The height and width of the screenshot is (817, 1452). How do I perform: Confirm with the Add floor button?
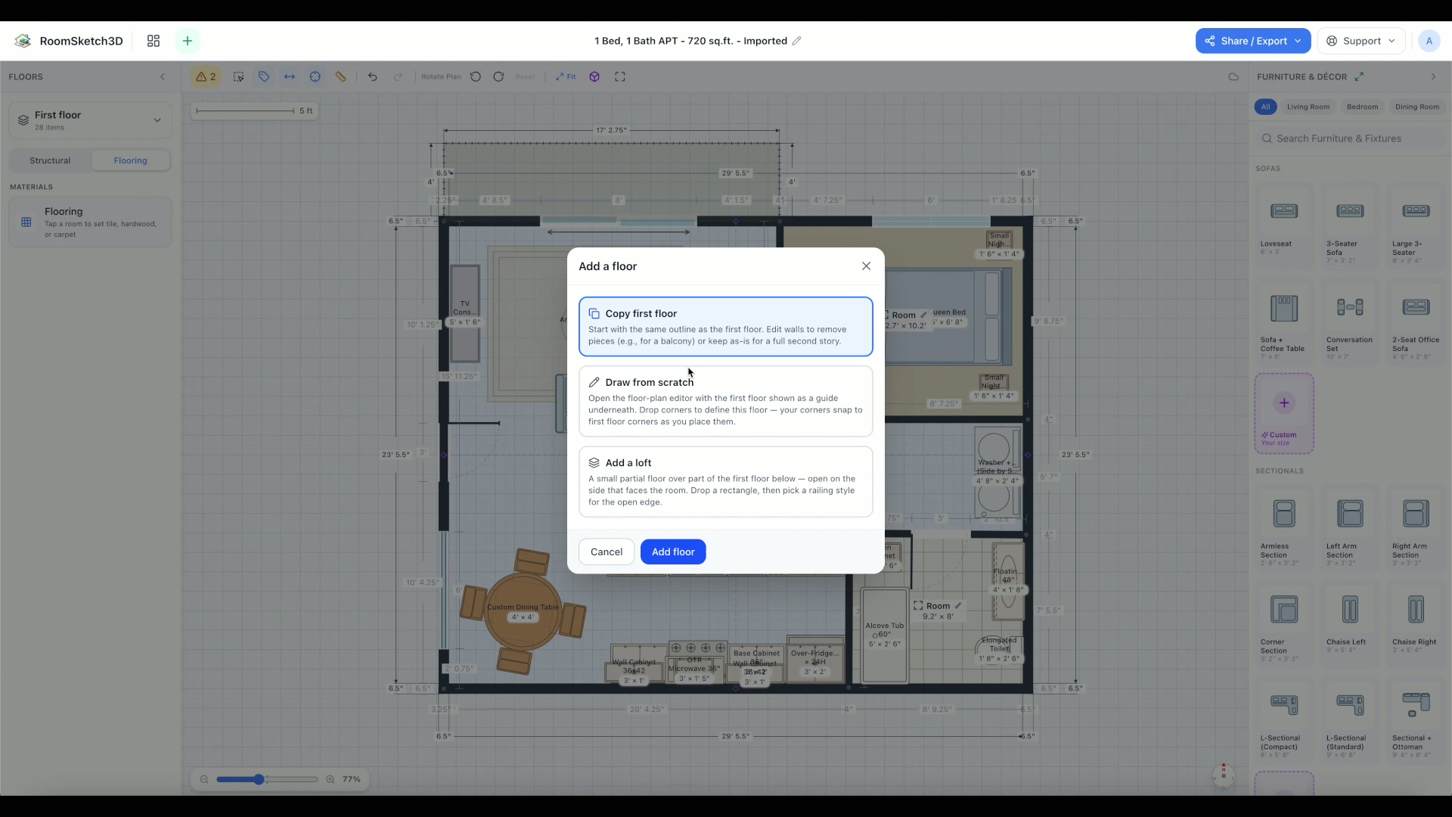coord(673,552)
